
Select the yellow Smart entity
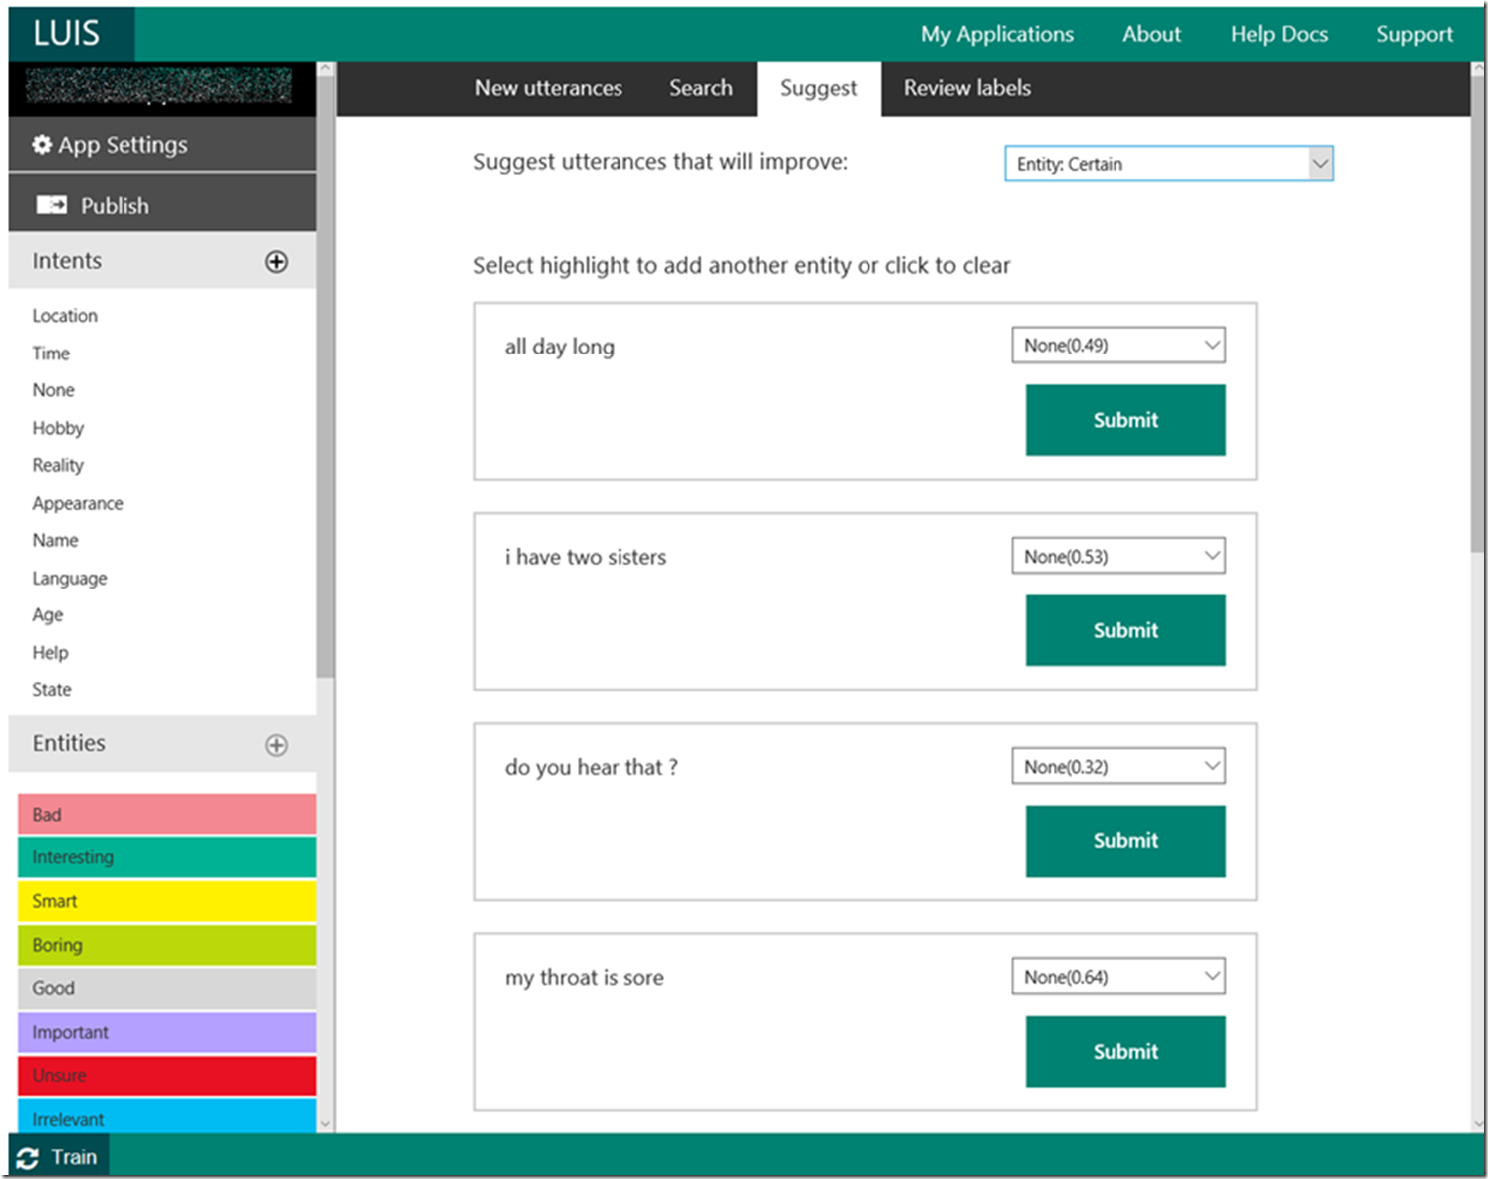click(166, 901)
